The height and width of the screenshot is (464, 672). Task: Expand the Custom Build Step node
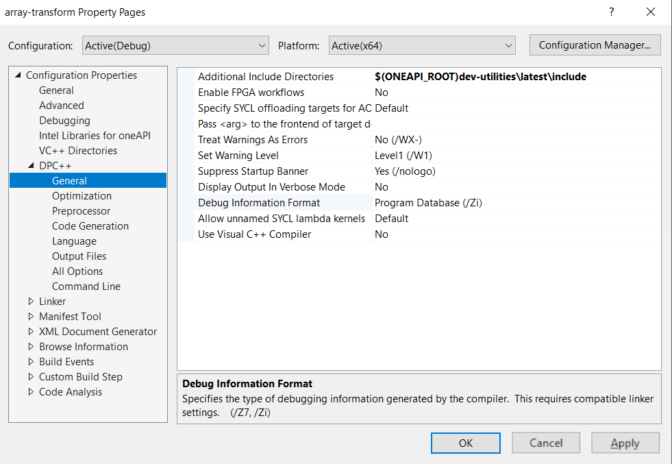(x=31, y=376)
